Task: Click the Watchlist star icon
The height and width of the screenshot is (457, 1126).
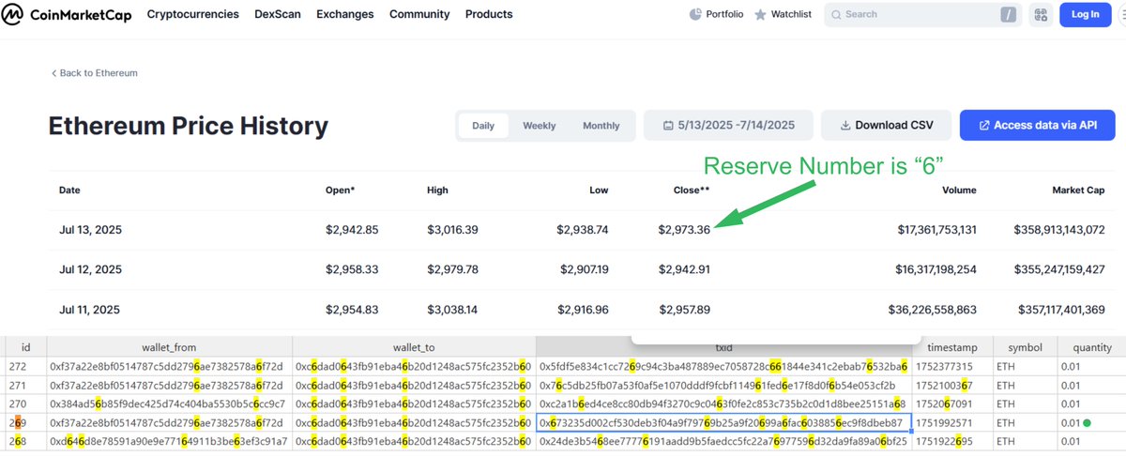Action: (x=760, y=14)
